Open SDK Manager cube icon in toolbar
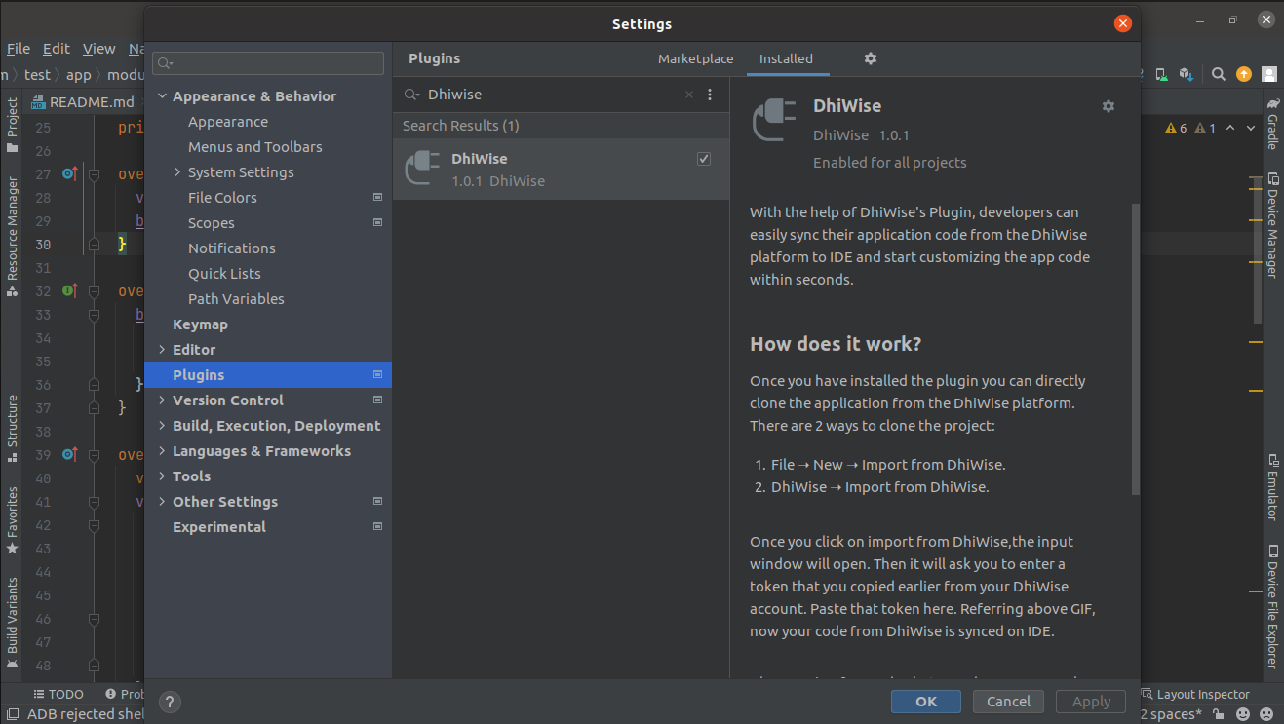This screenshot has width=1284, height=724. tap(1186, 74)
